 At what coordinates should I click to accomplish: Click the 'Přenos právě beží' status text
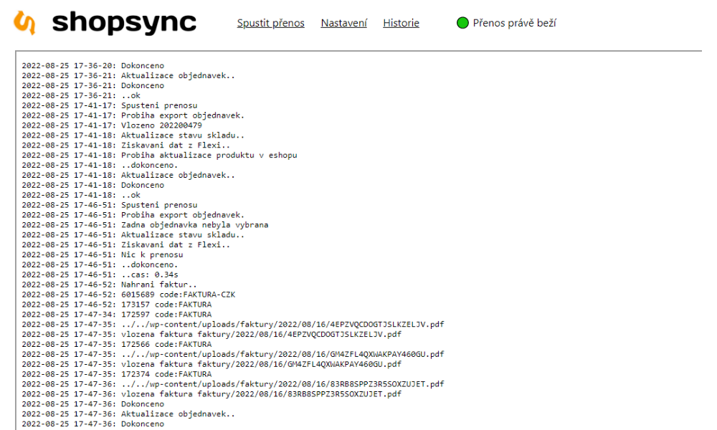coord(514,23)
